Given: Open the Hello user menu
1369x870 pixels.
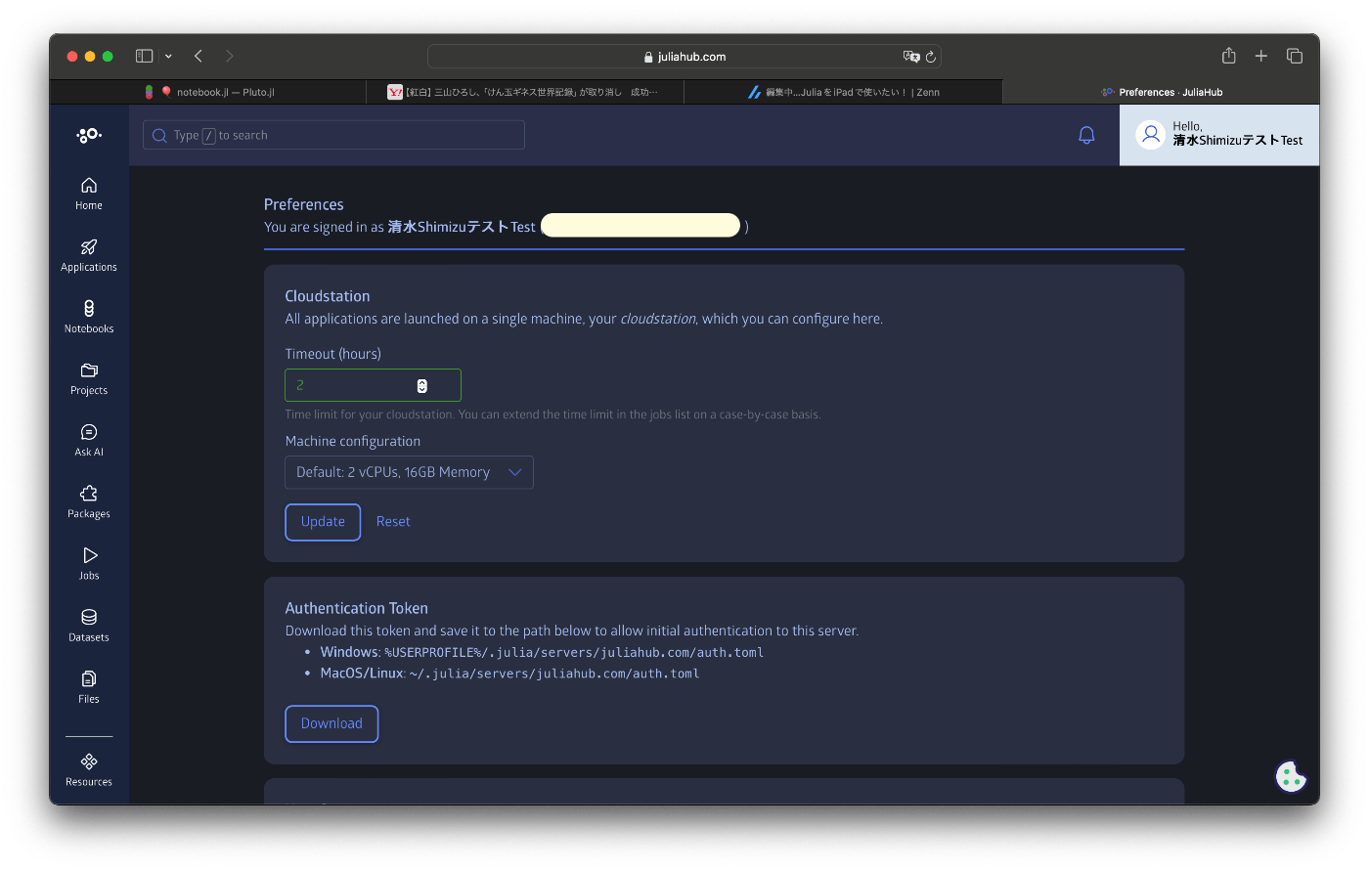Looking at the screenshot, I should (x=1219, y=135).
